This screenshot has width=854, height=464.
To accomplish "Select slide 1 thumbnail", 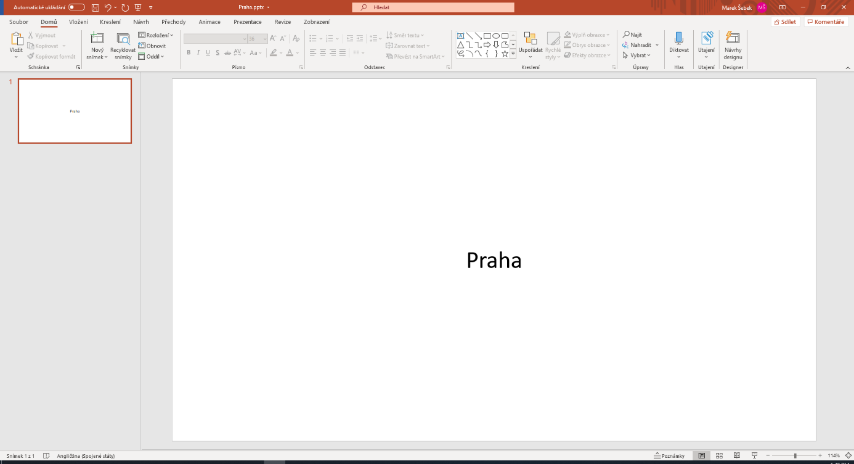I will point(74,111).
